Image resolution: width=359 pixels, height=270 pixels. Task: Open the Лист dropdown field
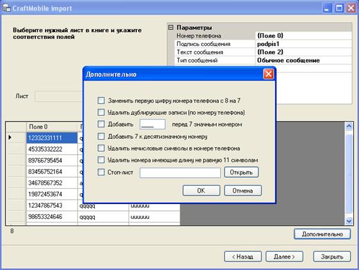(59, 96)
